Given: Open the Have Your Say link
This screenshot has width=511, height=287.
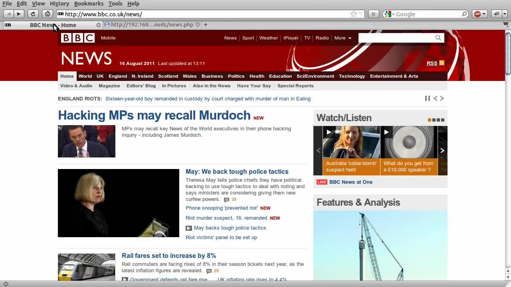Looking at the screenshot, I should (x=254, y=86).
